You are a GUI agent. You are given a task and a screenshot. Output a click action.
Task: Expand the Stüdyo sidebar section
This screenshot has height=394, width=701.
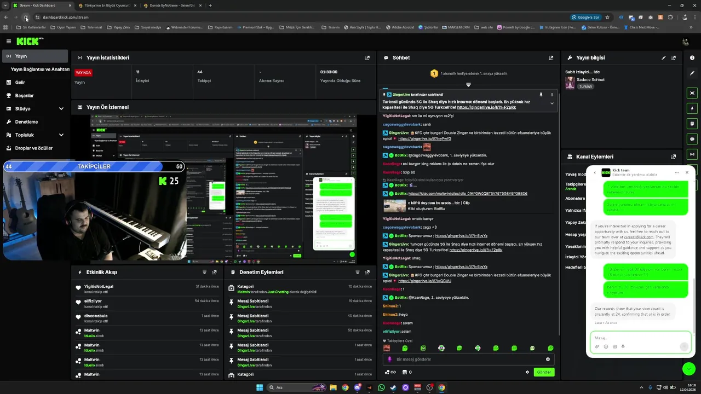point(35,109)
